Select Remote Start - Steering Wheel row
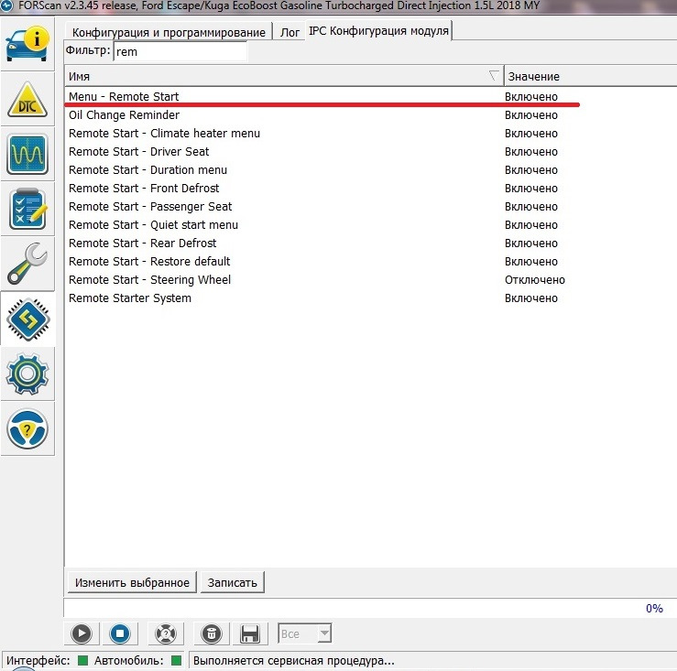Screen dimensions: 677x671 (x=370, y=279)
